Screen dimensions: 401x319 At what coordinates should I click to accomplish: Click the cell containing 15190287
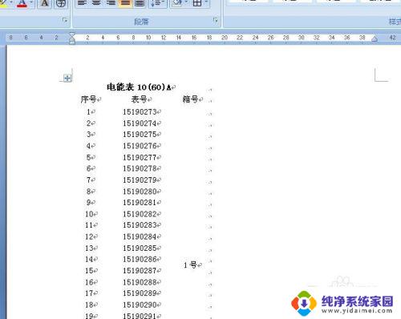click(x=140, y=271)
